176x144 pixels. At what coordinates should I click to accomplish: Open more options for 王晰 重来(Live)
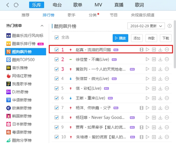pos(167,98)
